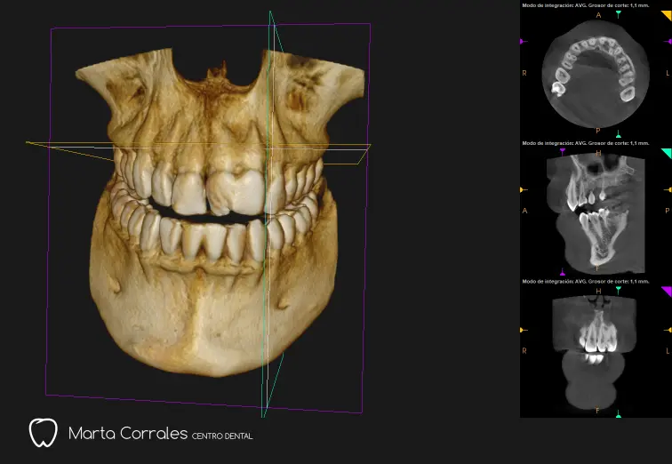Click the axial view's integration mode text

pos(586,5)
